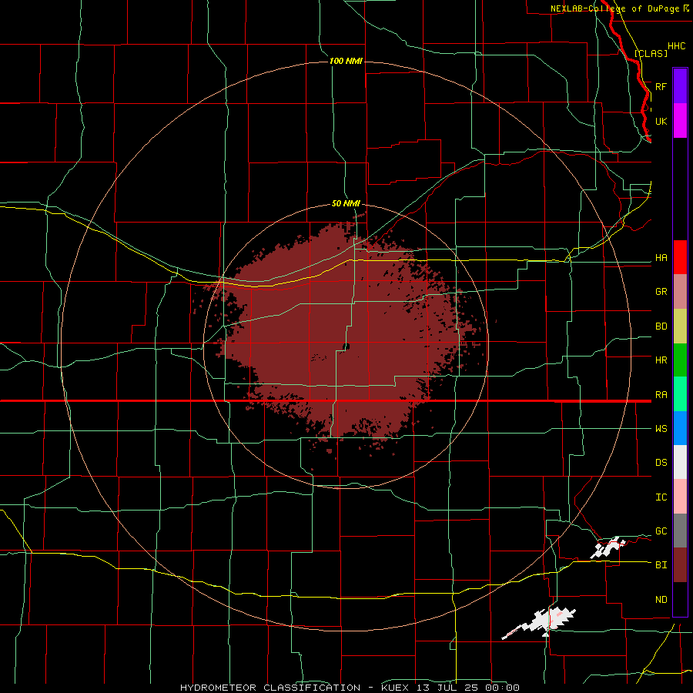Click "HYDROMETEOR CLASSIFICATION" in the bottom title
The image size is (693, 693).
pyautogui.click(x=270, y=688)
